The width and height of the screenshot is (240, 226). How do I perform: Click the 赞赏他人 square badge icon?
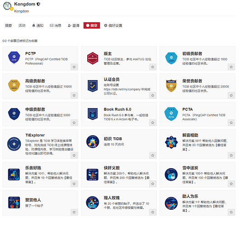14,202
